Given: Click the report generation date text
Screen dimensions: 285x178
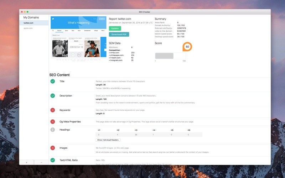Looking at the screenshot, I should [x=131, y=23].
